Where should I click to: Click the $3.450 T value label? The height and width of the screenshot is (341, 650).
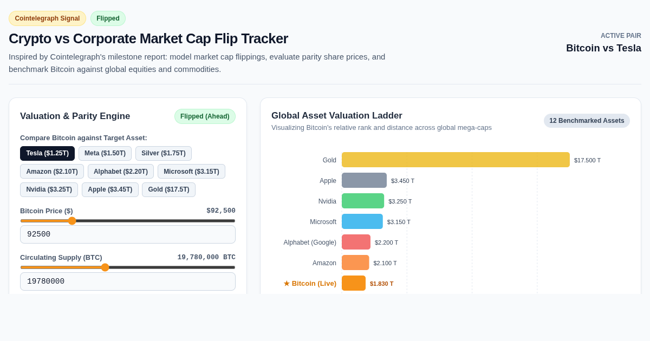tap(402, 181)
